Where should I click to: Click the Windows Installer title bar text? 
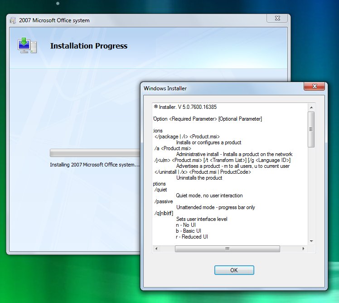pyautogui.click(x=165, y=88)
